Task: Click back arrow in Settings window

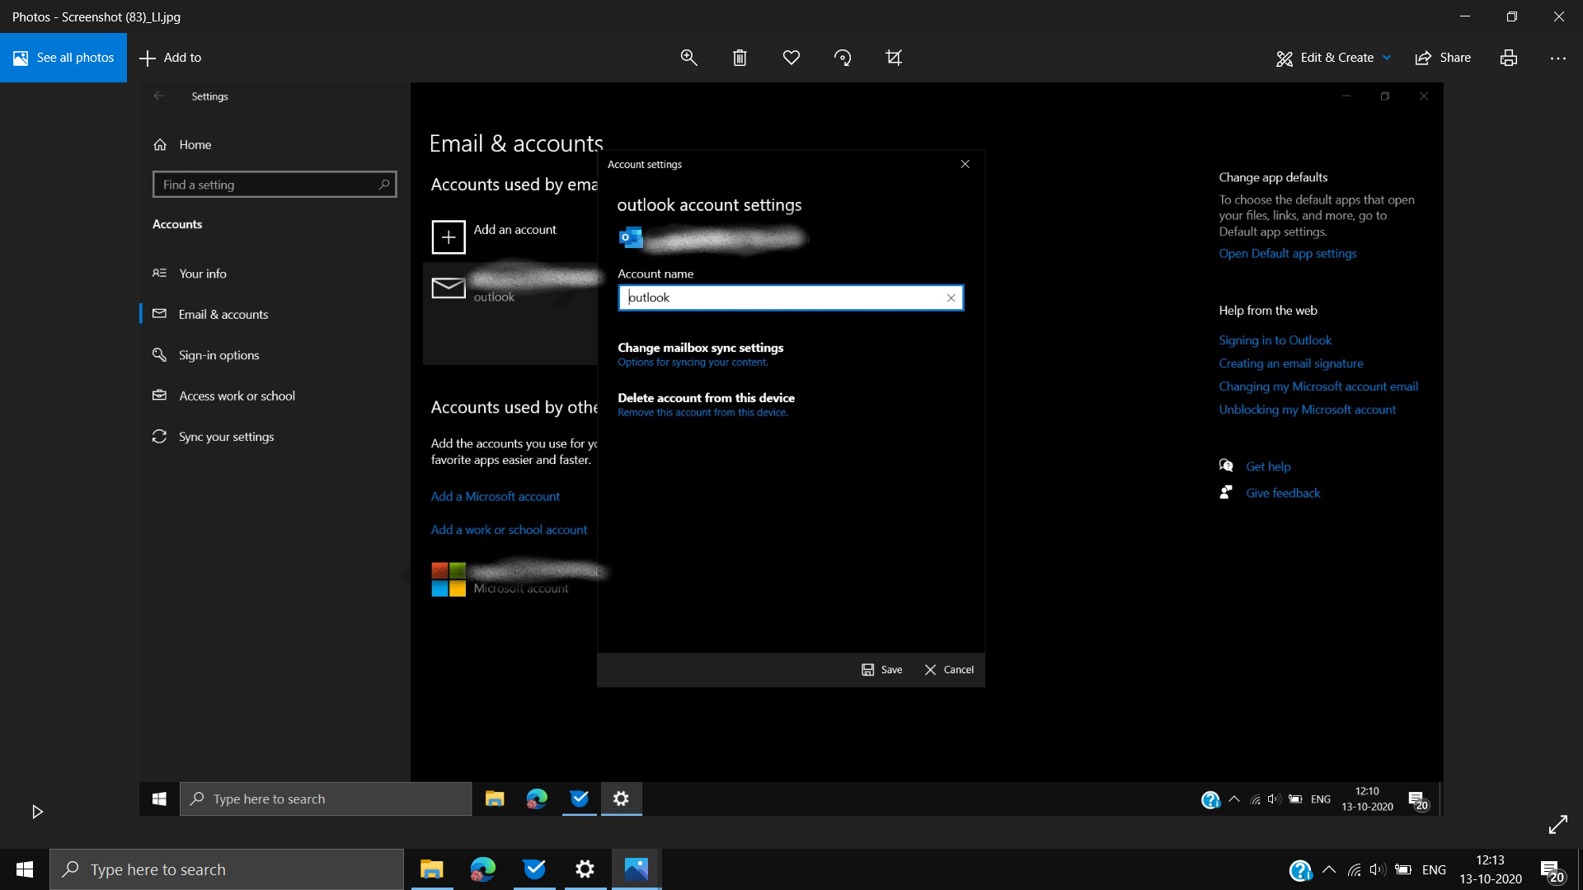Action: coord(159,96)
